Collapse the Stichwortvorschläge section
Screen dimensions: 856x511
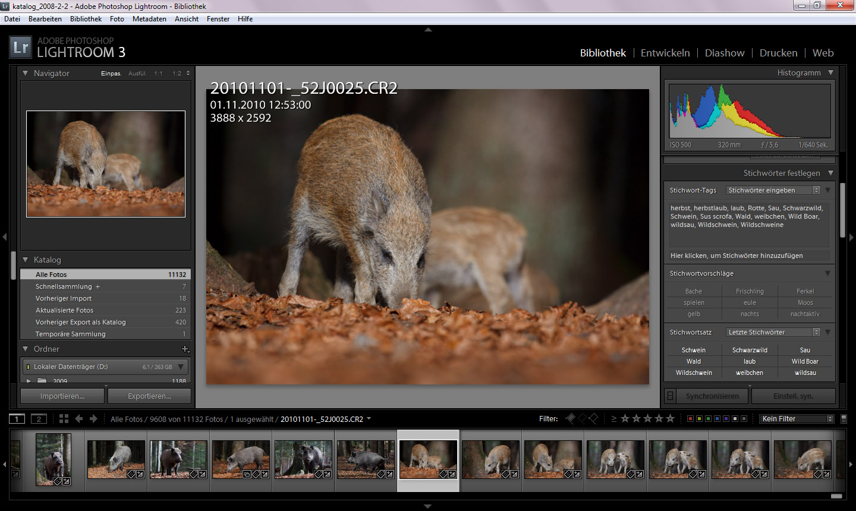pyautogui.click(x=827, y=273)
